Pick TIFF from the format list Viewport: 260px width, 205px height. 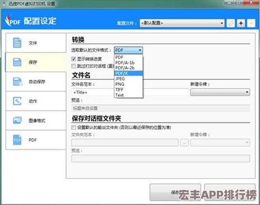[128, 89]
